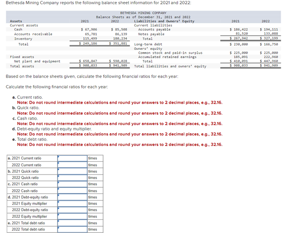Click the 'e. Total debt ratio.' line

pyautogui.click(x=30, y=139)
